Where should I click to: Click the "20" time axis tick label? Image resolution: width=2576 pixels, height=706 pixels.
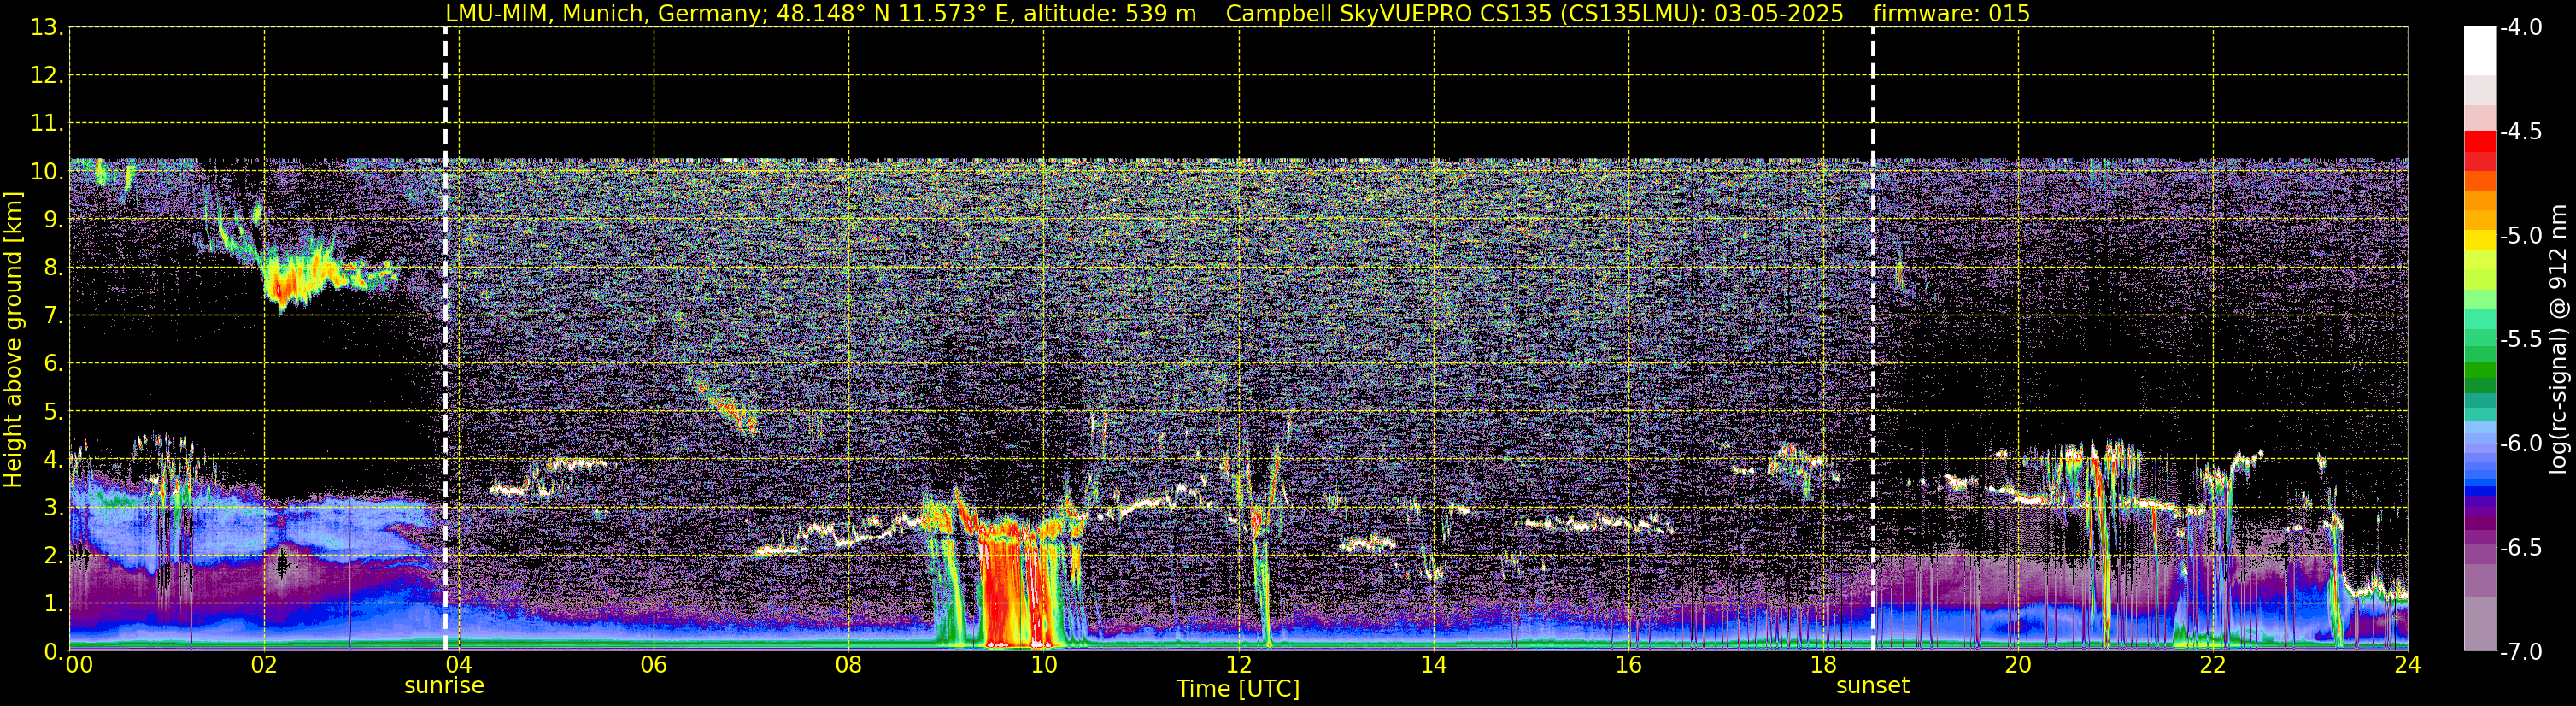click(x=2018, y=666)
